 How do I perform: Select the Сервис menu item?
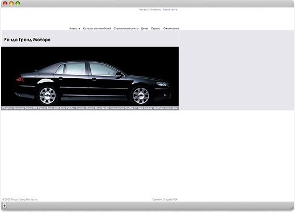pyautogui.click(x=155, y=28)
